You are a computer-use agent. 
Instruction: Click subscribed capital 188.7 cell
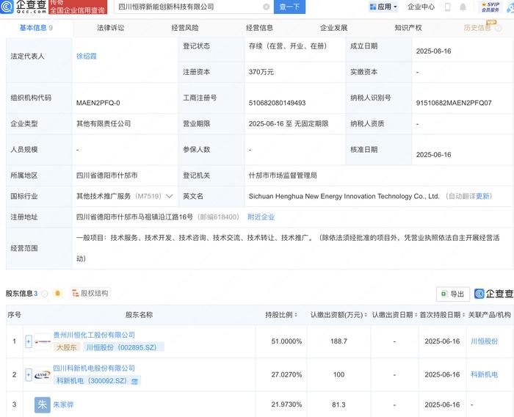339,341
